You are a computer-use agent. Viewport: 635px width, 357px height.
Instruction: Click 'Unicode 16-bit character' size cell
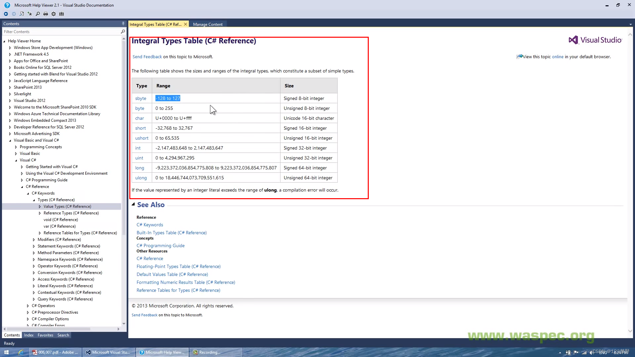[309, 118]
